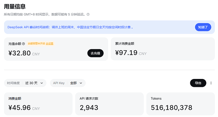Dismiss the banner with the 知道了 button
Screen dimensions: 218x117
coord(203,27)
